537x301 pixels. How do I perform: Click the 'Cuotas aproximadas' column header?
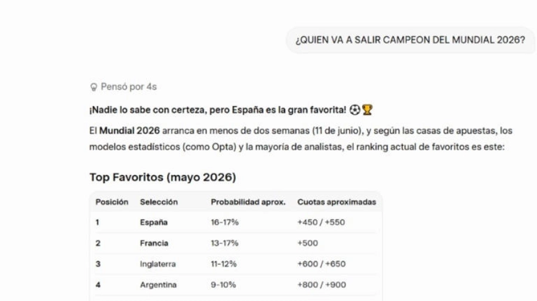click(337, 202)
